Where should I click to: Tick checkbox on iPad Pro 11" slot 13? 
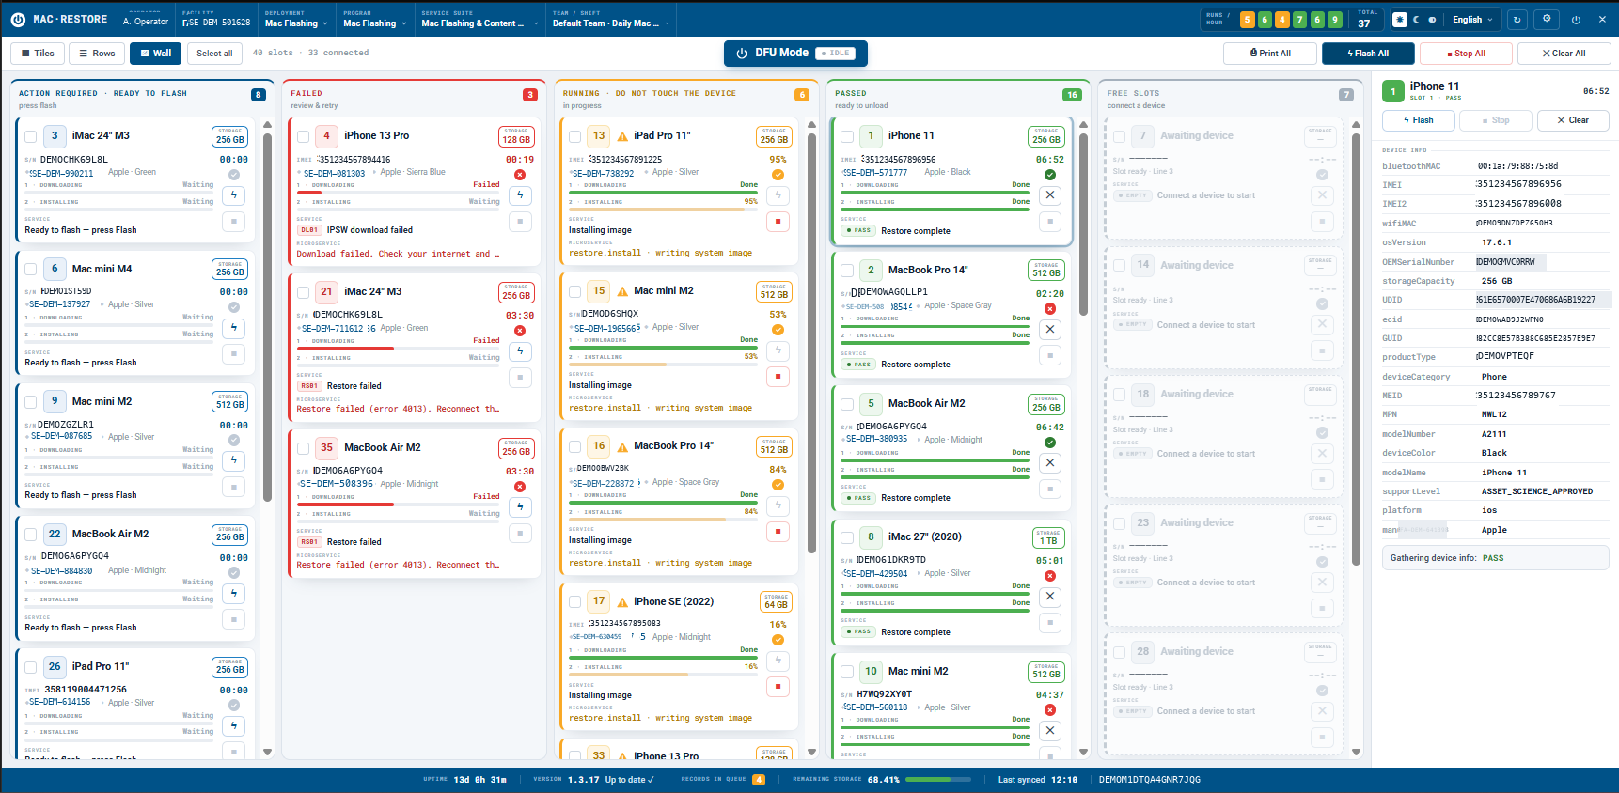coord(574,136)
